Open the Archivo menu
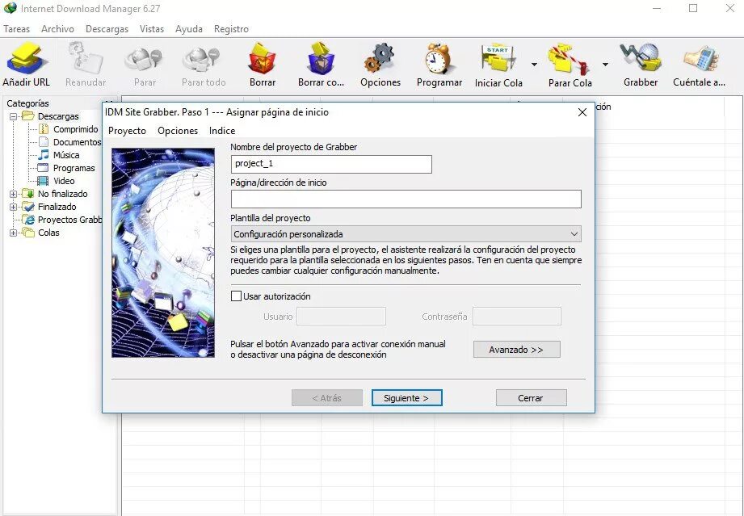Image resolution: width=744 pixels, height=516 pixels. point(57,29)
